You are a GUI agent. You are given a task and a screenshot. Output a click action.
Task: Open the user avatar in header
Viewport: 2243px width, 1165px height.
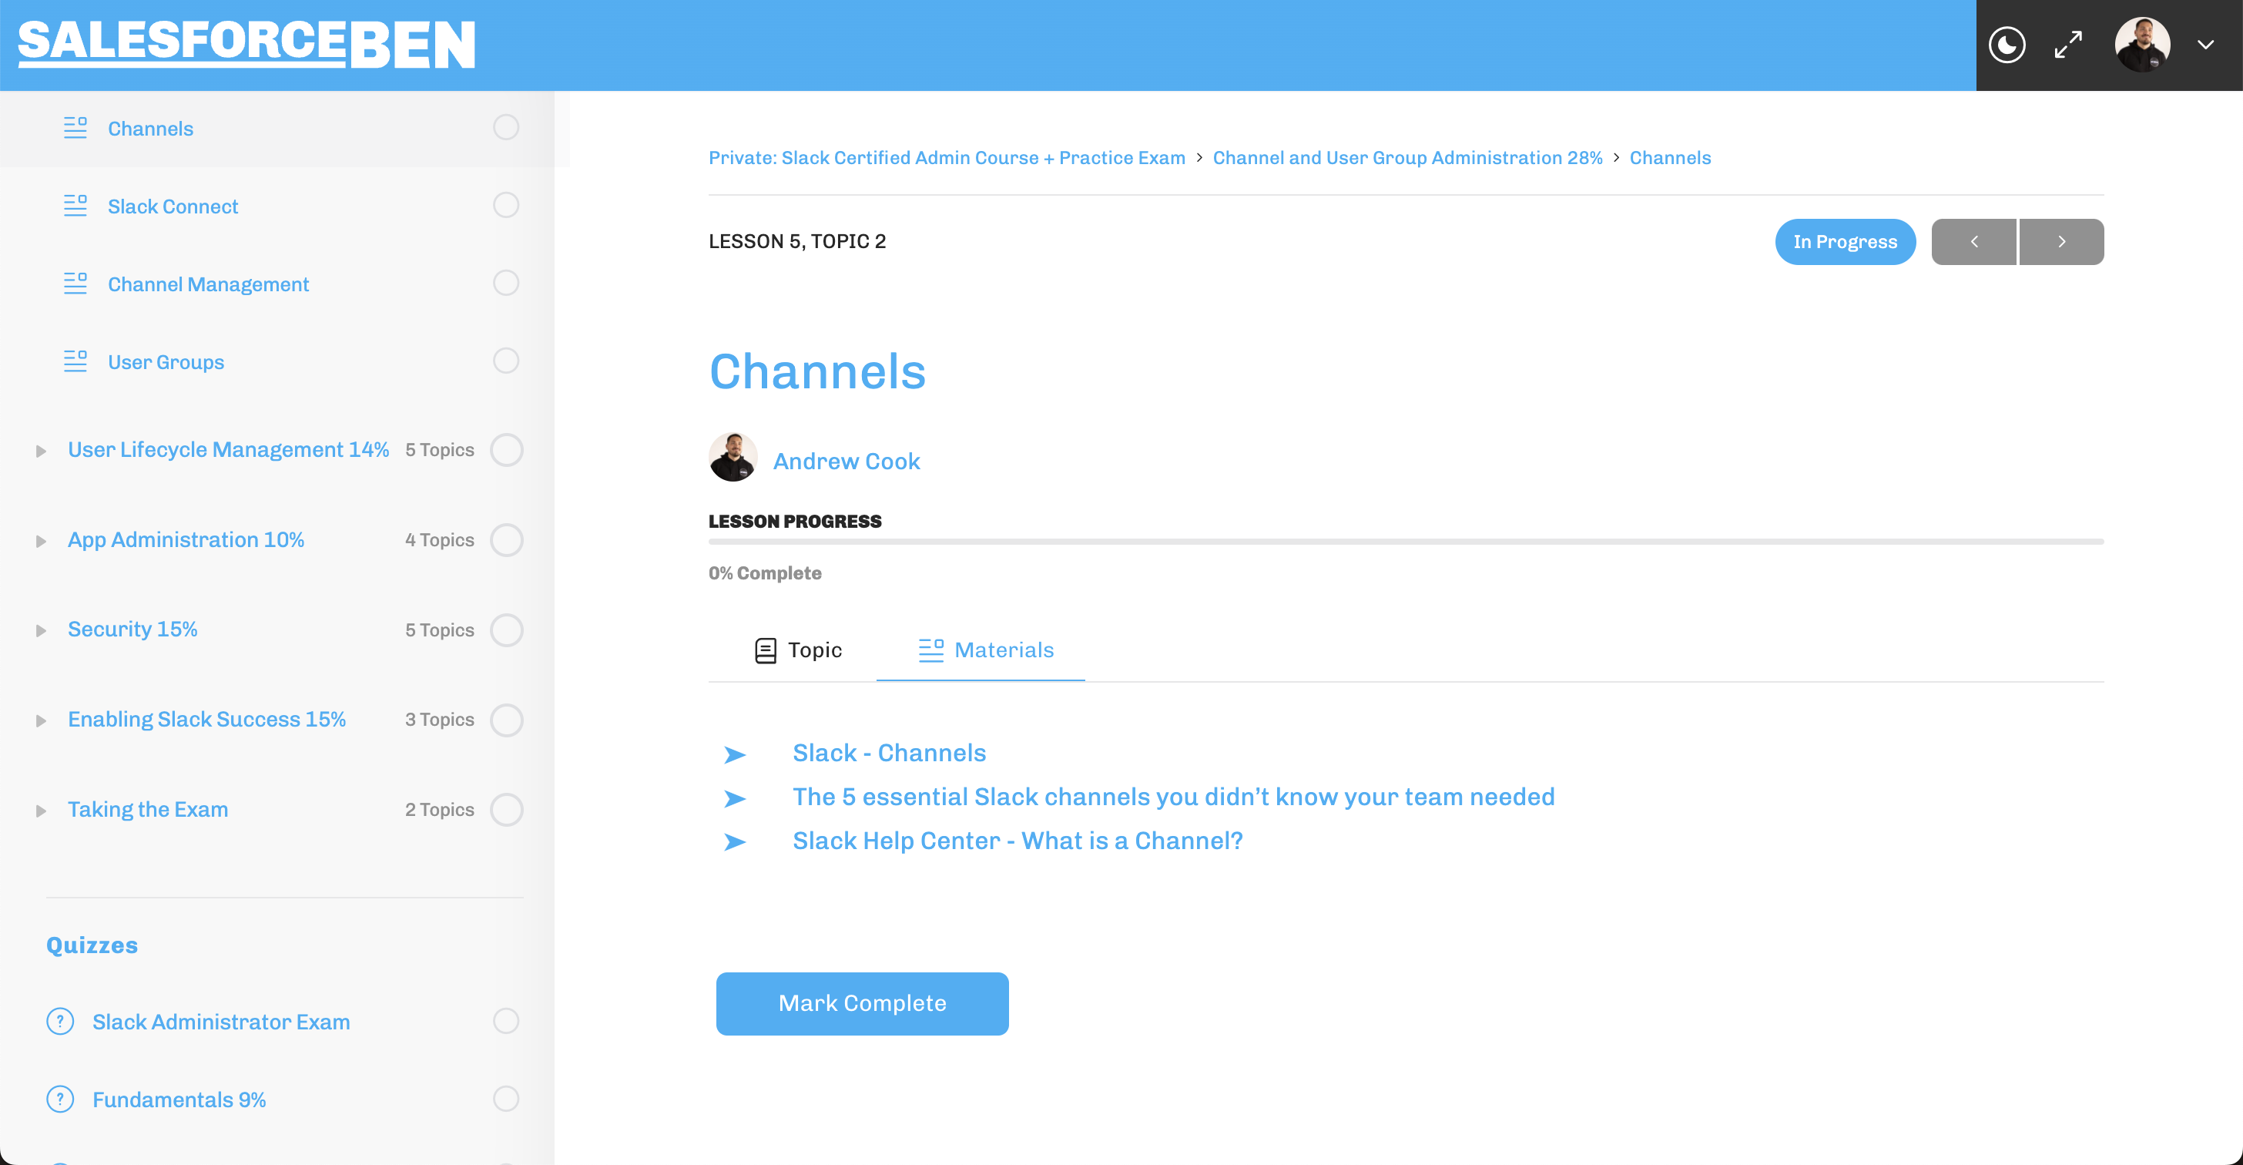pyautogui.click(x=2142, y=45)
